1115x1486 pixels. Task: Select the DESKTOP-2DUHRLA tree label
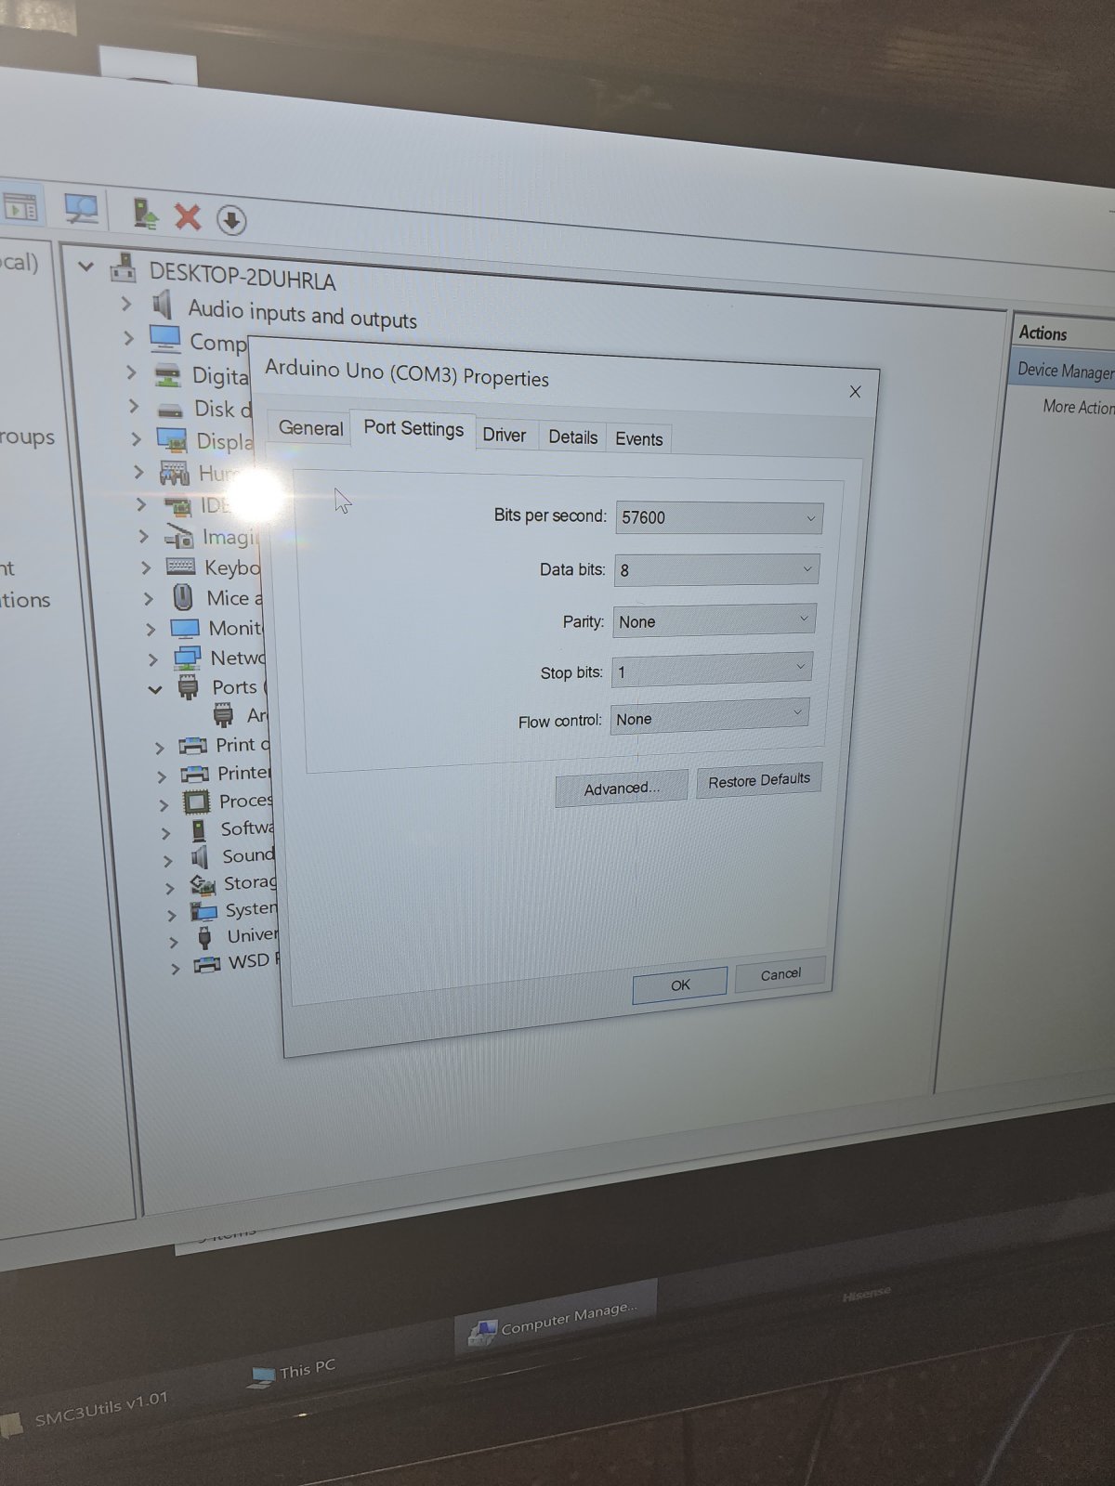click(x=243, y=277)
